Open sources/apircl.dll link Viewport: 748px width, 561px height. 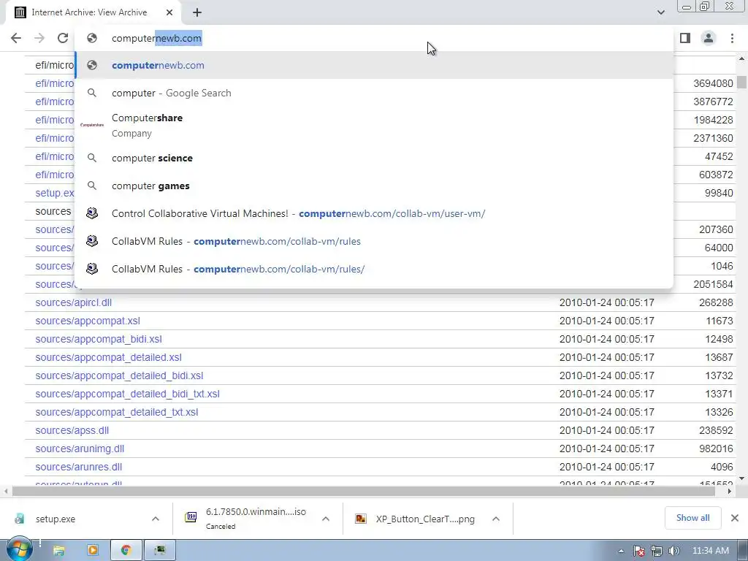[x=74, y=302]
